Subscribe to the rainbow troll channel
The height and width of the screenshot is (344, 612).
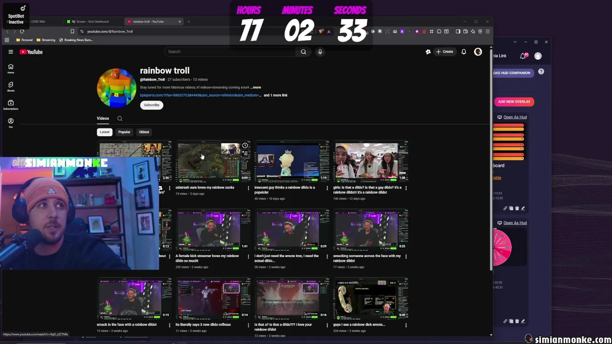pyautogui.click(x=152, y=105)
